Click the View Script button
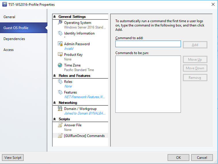The image size is (218, 164). (x=13, y=157)
